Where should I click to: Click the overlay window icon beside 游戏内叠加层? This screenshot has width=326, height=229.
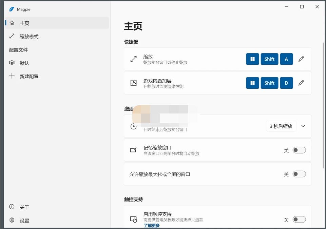point(133,82)
